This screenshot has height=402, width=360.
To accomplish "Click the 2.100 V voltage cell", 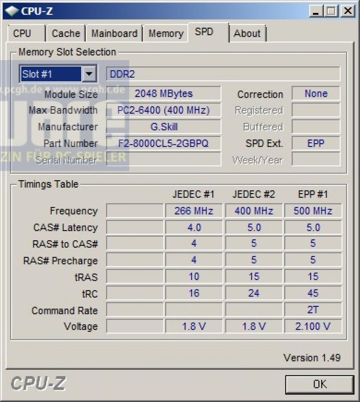I will (x=313, y=326).
